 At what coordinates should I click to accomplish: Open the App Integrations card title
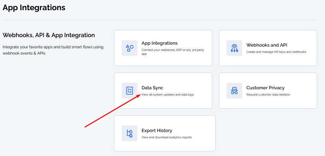tap(160, 43)
